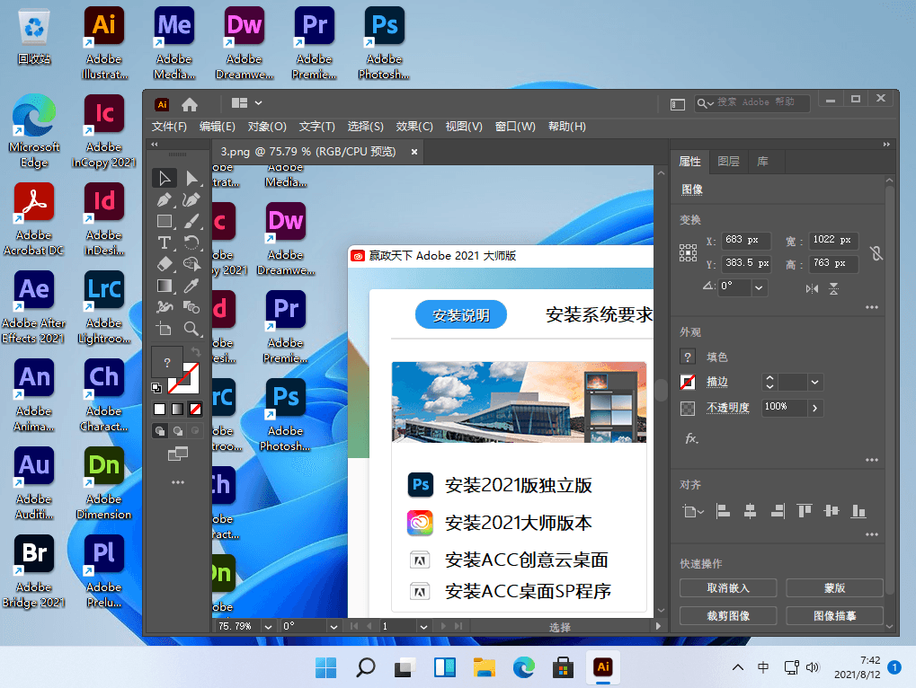The width and height of the screenshot is (916, 688).
Task: Open 效果(C) menu
Action: tap(414, 127)
